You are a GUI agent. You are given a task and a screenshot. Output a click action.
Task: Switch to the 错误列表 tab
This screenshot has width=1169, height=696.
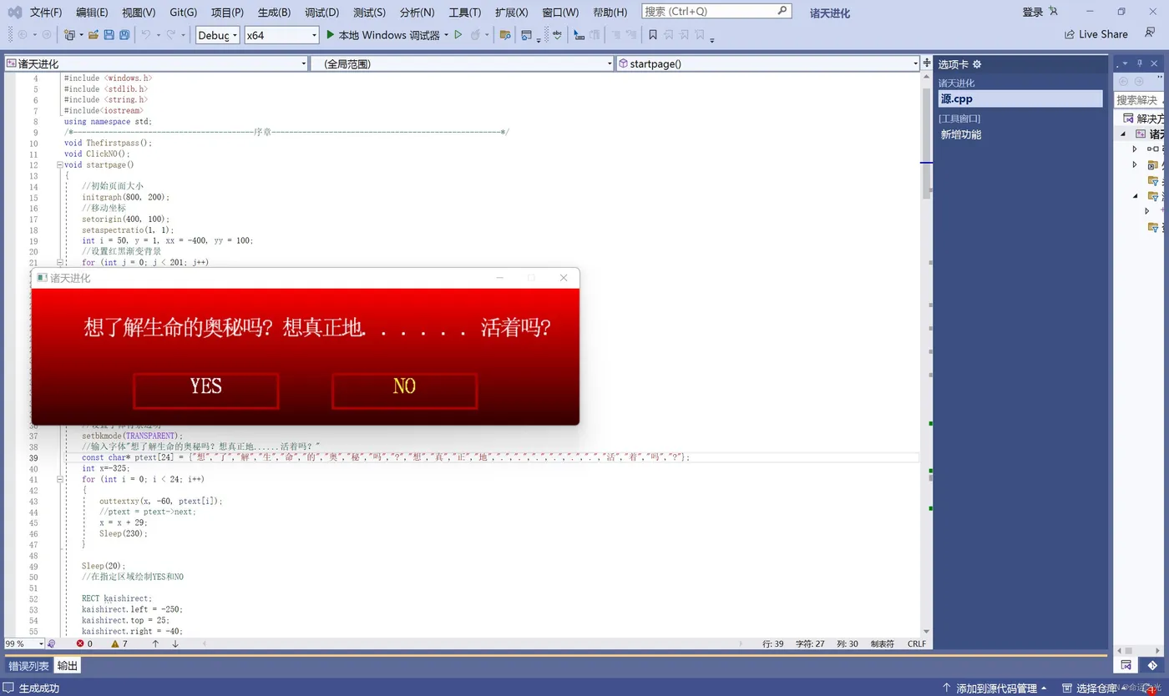[28, 666]
